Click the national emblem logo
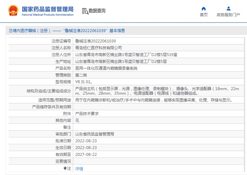The width and height of the screenshot is (247, 175). pyautogui.click(x=13, y=11)
